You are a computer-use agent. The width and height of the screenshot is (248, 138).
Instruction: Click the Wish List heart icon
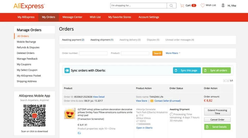pos(203,5)
